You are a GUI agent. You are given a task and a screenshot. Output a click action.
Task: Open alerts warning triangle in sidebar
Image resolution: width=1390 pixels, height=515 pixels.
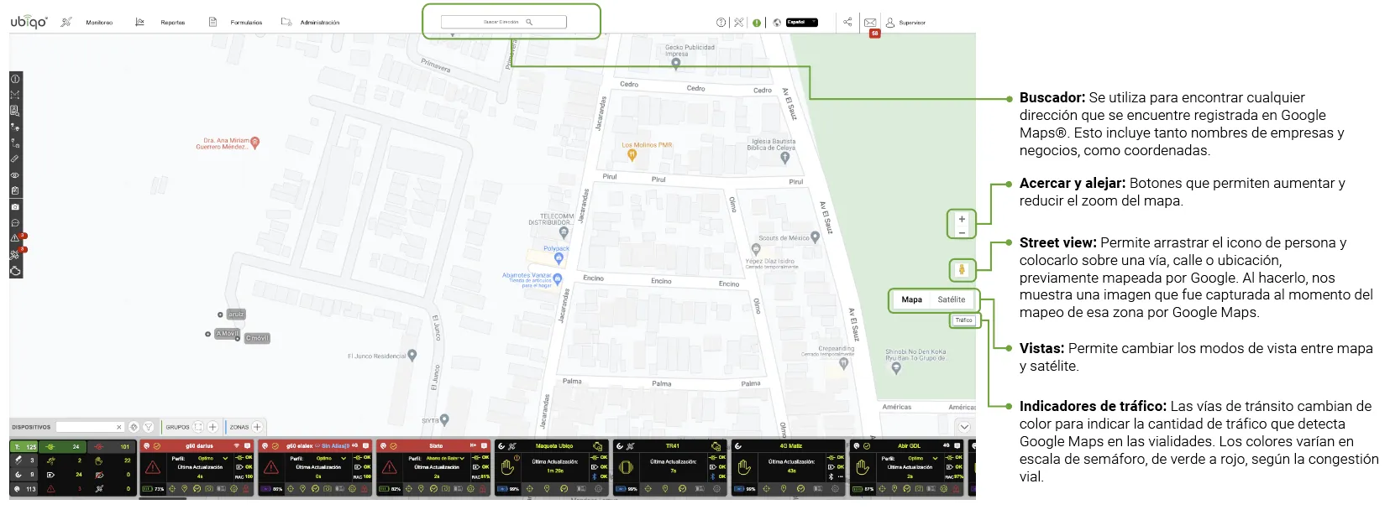coord(15,238)
